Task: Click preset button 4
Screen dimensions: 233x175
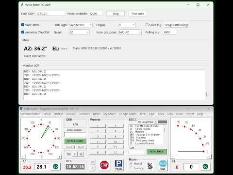Action: click(98, 142)
